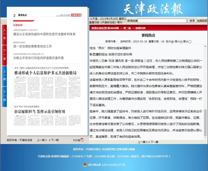Click the 天津政法報 masthead title

153,9
